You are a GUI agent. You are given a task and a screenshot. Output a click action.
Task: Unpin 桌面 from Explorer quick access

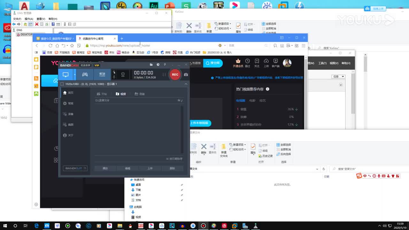point(182,184)
